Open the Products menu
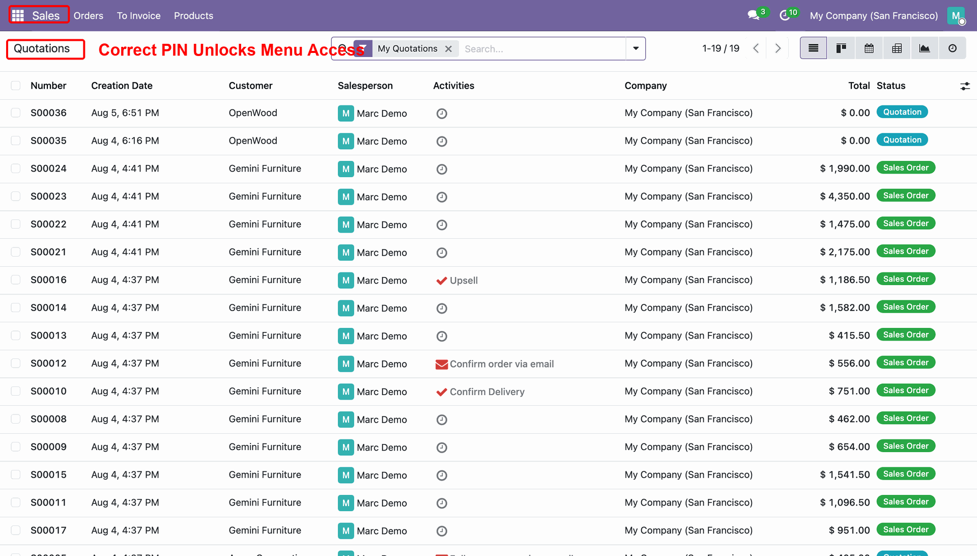This screenshot has width=977, height=556. click(193, 16)
